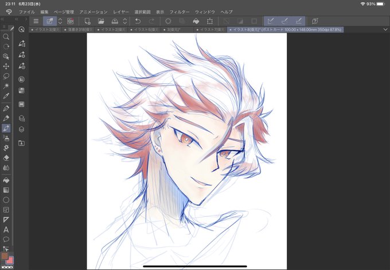Select the Ruler triangle tool
Viewport: 390px width, 270px height.
tap(6, 220)
